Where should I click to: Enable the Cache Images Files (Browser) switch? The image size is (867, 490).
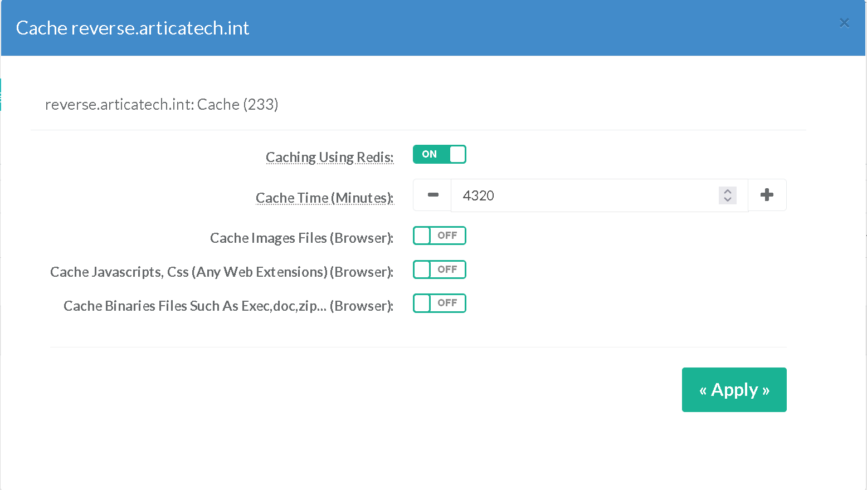pos(439,236)
